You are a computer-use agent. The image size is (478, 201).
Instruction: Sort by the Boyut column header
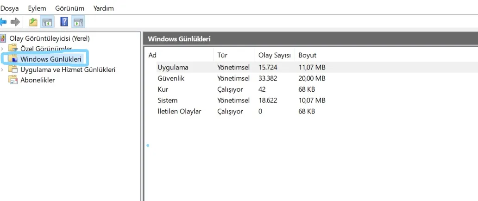[307, 55]
